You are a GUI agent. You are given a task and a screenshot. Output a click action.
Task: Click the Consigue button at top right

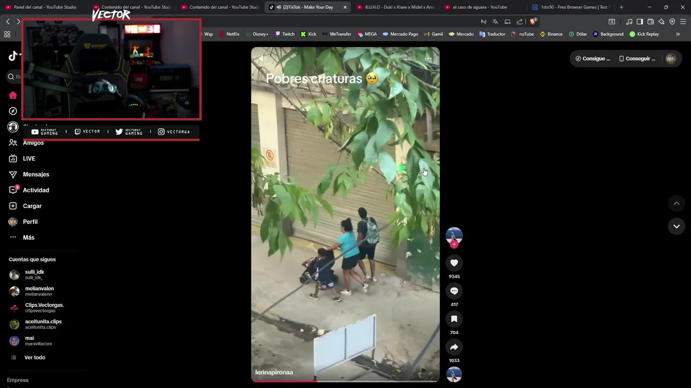[593, 59]
